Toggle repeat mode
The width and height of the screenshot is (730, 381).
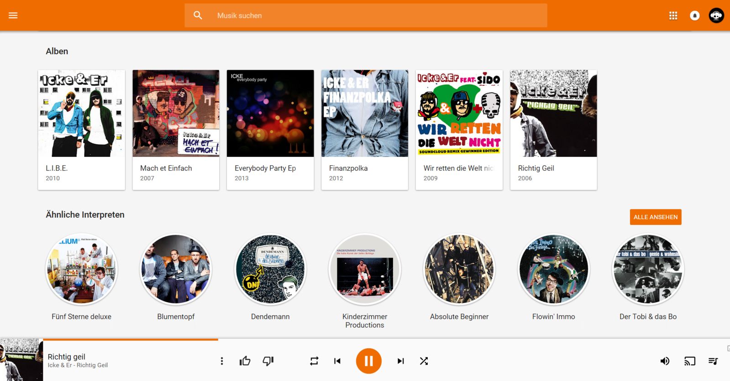point(314,361)
